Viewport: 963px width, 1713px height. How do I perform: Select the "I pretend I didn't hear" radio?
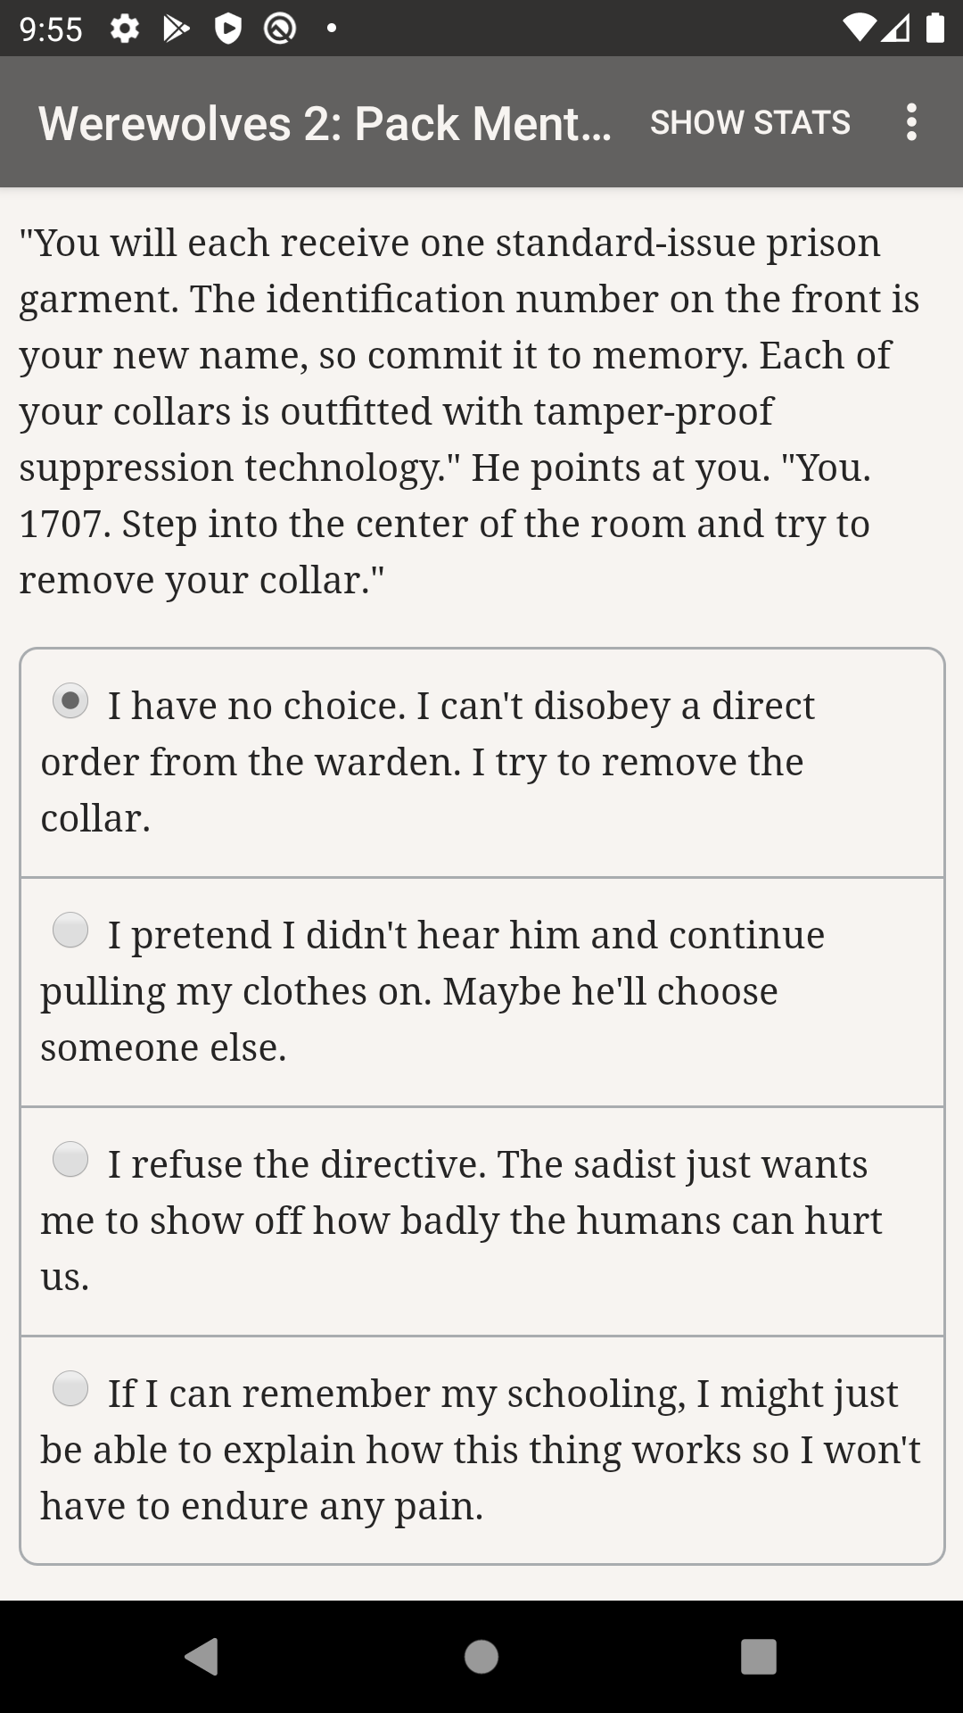click(70, 930)
